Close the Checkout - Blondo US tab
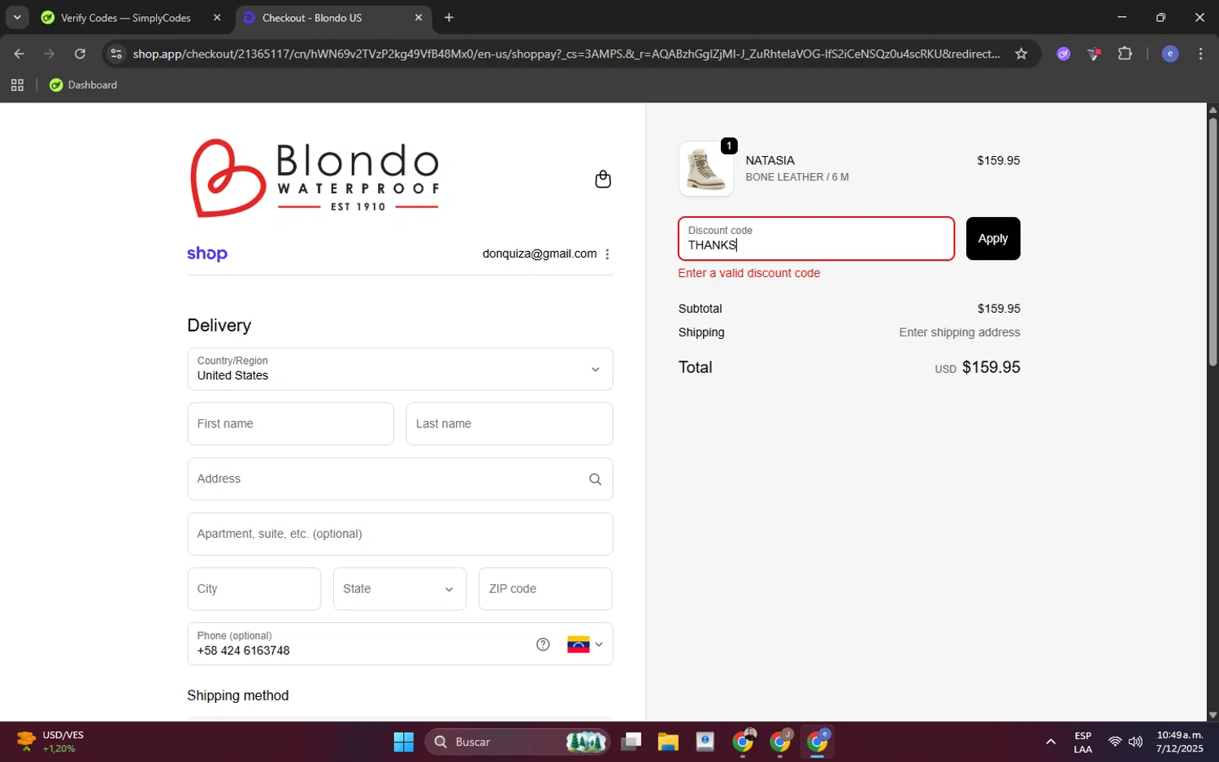This screenshot has height=762, width=1219. pyautogui.click(x=419, y=17)
